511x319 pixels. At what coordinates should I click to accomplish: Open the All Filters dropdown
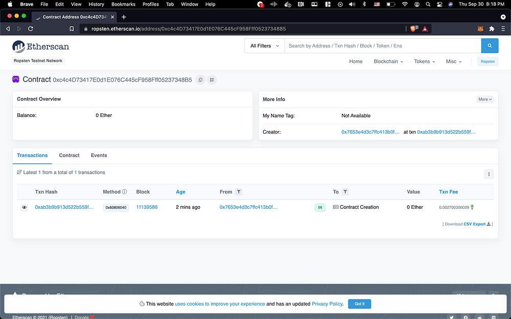coord(265,45)
